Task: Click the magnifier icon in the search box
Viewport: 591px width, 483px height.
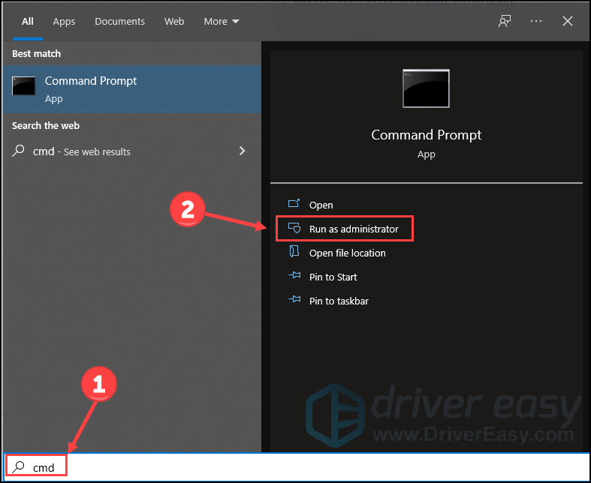Action: [19, 467]
